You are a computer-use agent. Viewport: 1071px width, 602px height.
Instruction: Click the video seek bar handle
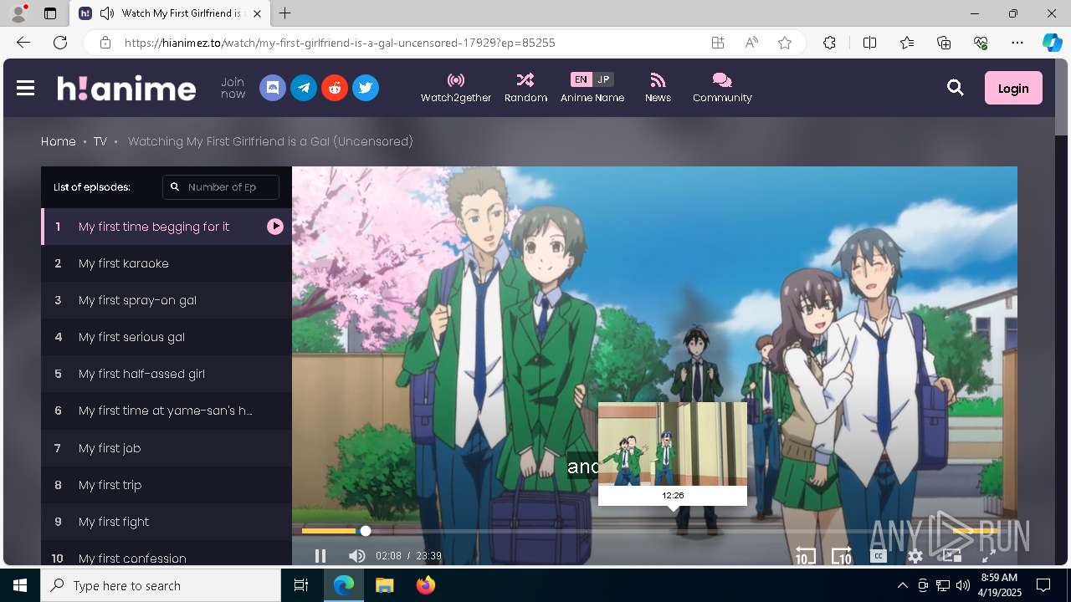[x=366, y=531]
